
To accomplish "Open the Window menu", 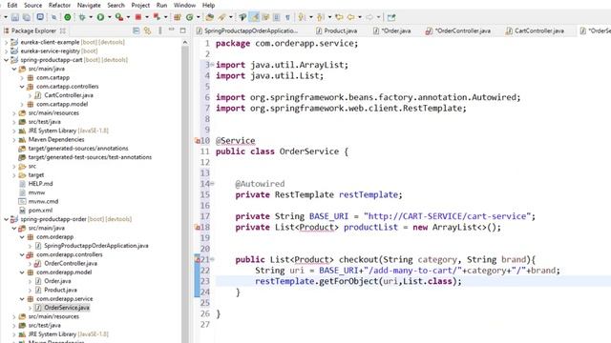I will coord(184,5).
